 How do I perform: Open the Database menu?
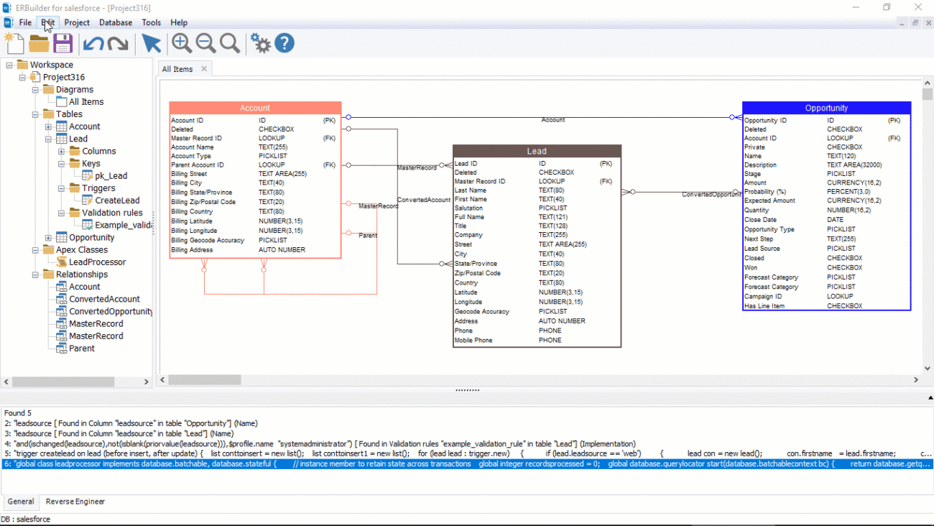(x=116, y=22)
